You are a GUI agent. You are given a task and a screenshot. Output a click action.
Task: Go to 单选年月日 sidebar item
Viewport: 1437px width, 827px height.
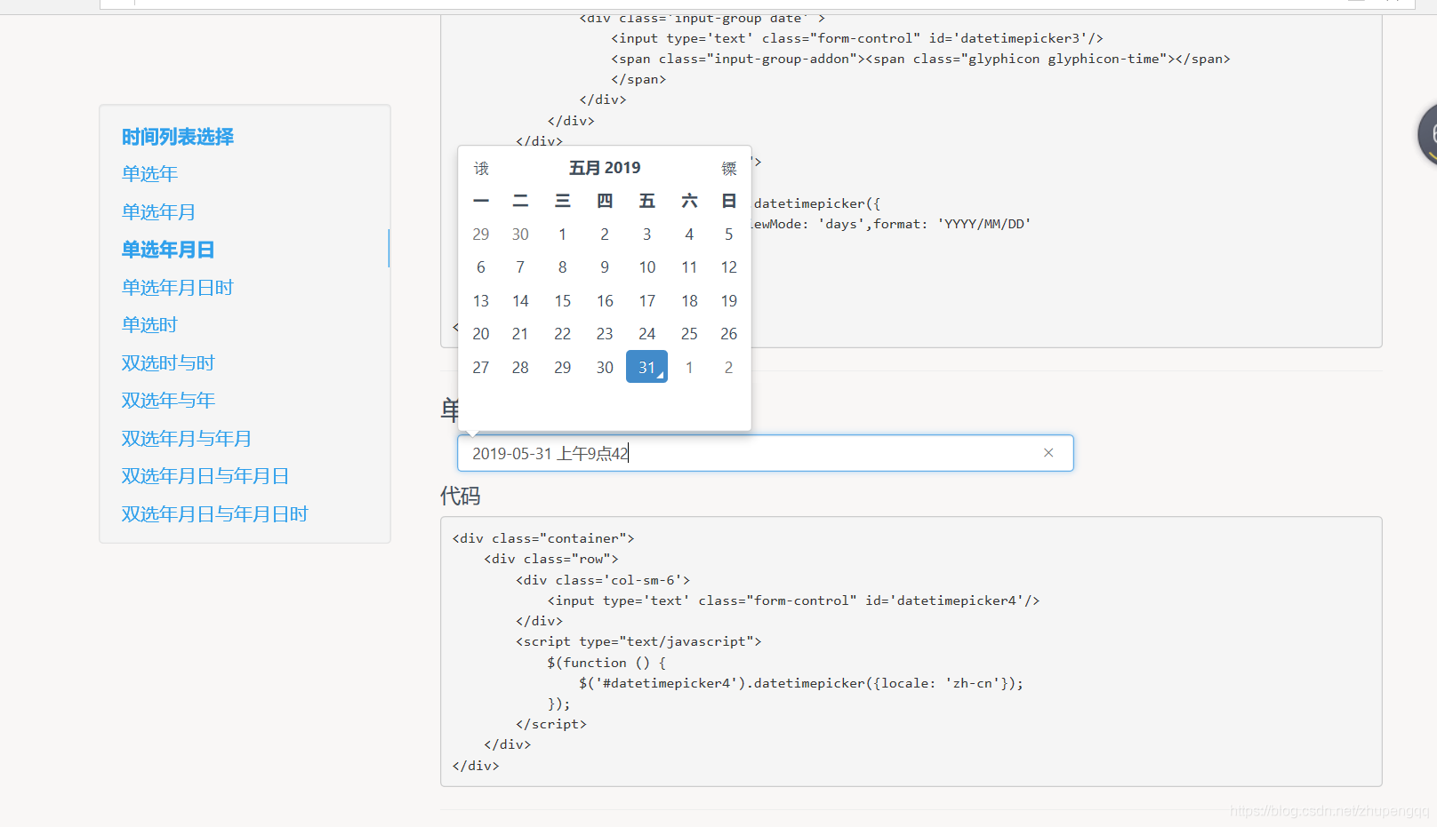click(168, 250)
